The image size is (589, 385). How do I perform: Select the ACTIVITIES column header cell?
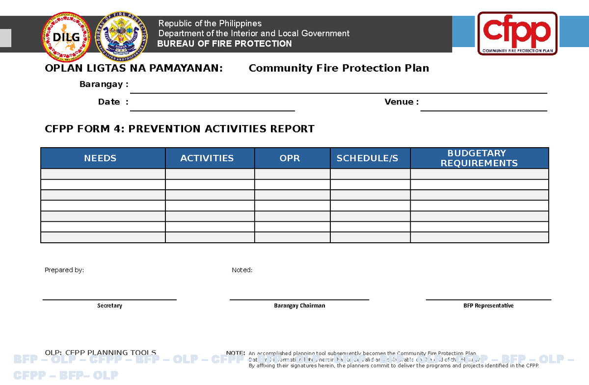click(210, 158)
